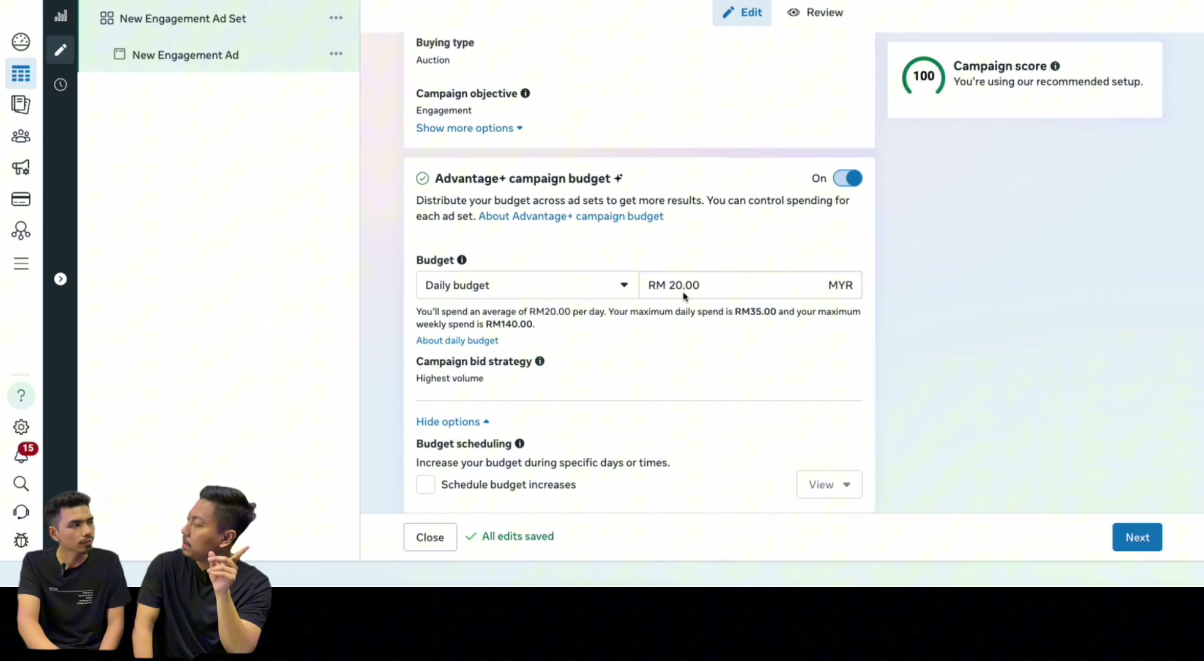
Task: Expand the sidebar with arrow button
Action: coord(60,279)
